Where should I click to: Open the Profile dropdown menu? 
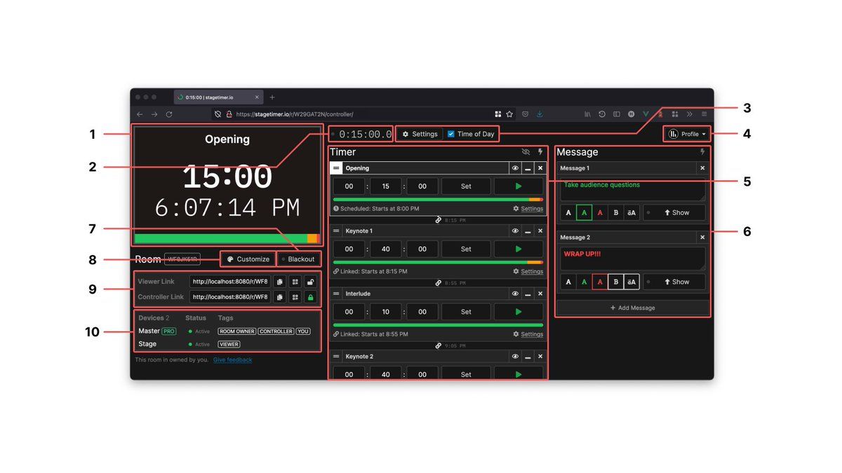pyautogui.click(x=687, y=134)
